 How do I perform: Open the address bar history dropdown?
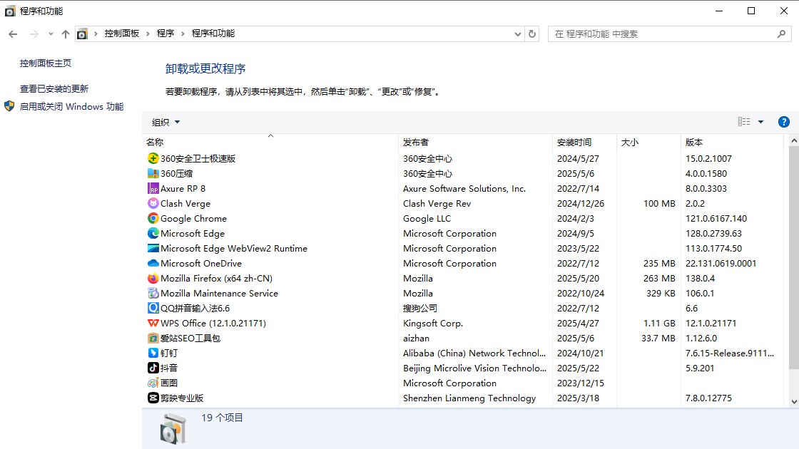click(518, 33)
